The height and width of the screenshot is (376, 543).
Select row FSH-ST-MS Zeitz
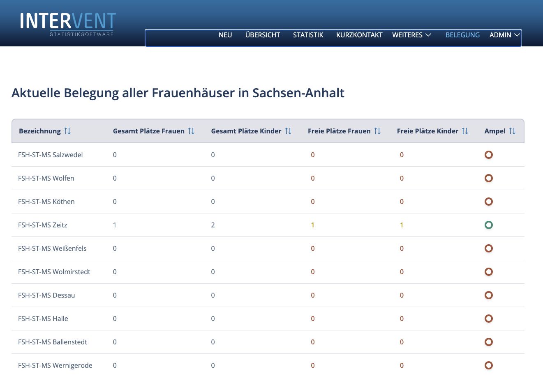tap(268, 225)
